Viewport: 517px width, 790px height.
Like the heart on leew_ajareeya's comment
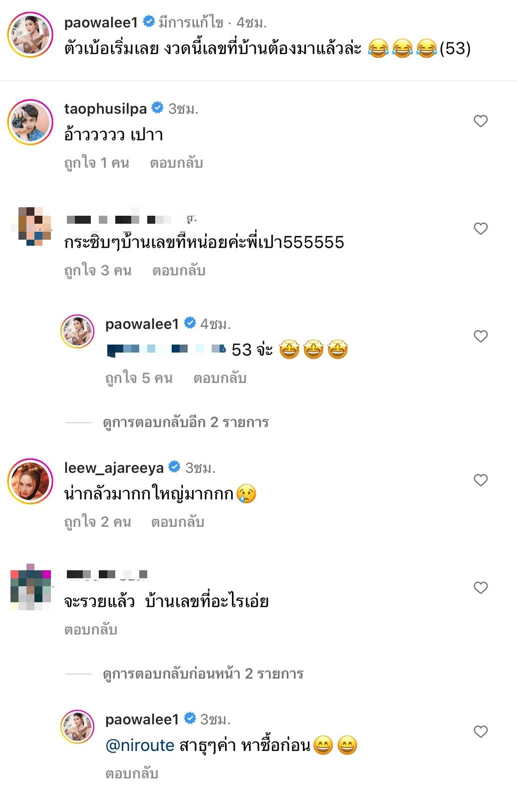(x=480, y=480)
